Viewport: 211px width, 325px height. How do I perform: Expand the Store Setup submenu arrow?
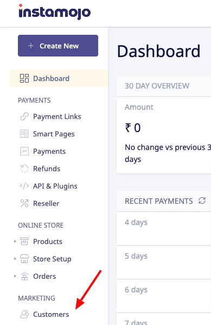point(15,259)
